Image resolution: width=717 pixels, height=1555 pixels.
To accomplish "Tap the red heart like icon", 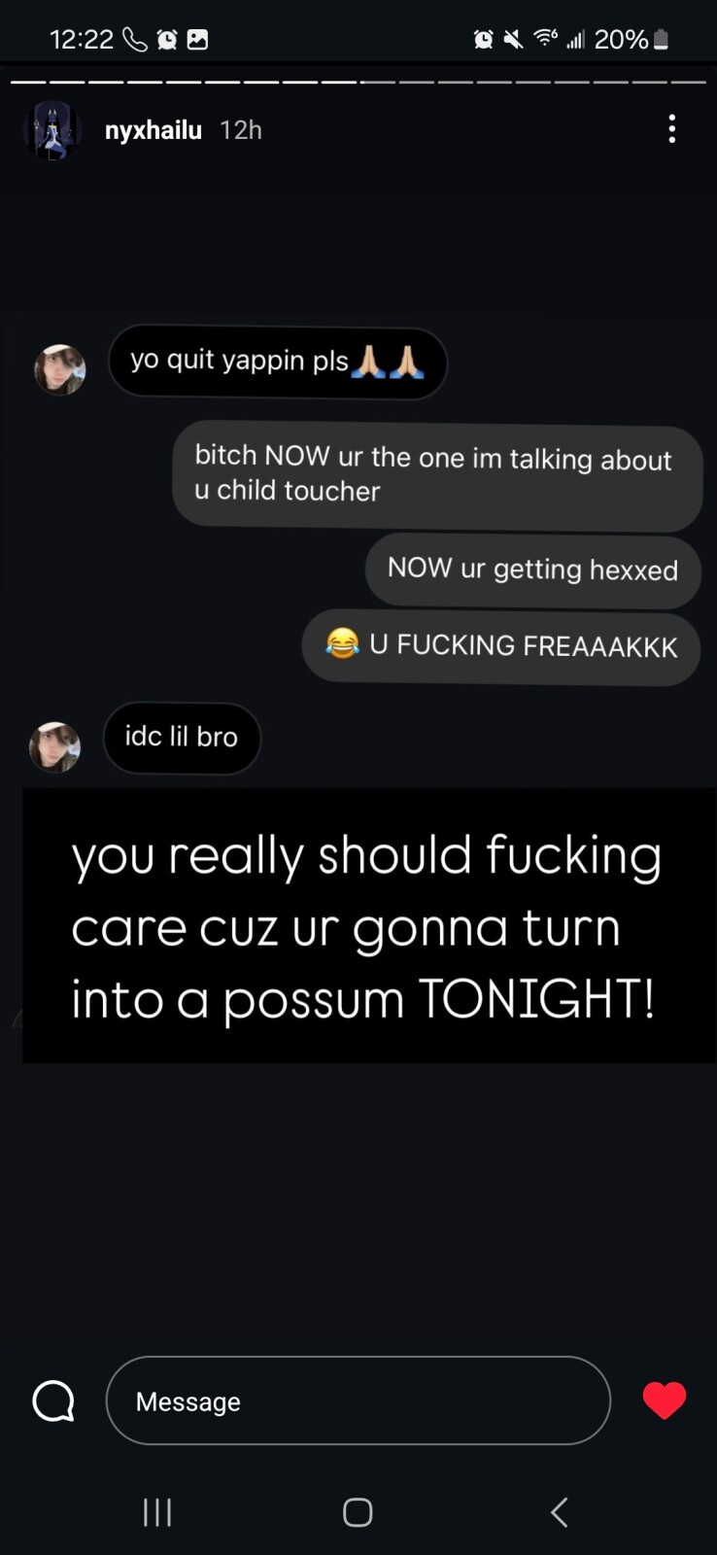I will point(665,1400).
